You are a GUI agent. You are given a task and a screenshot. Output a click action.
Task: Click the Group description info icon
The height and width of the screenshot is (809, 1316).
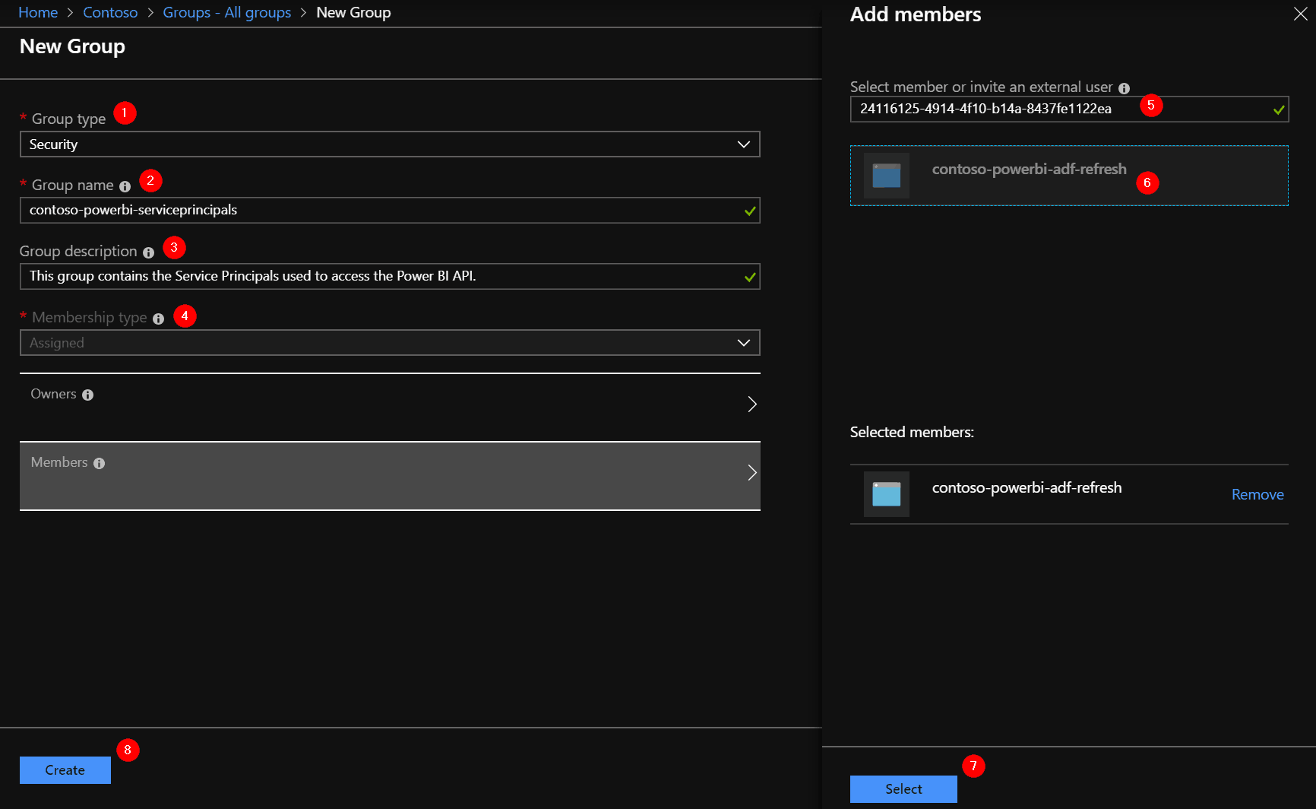[149, 252]
